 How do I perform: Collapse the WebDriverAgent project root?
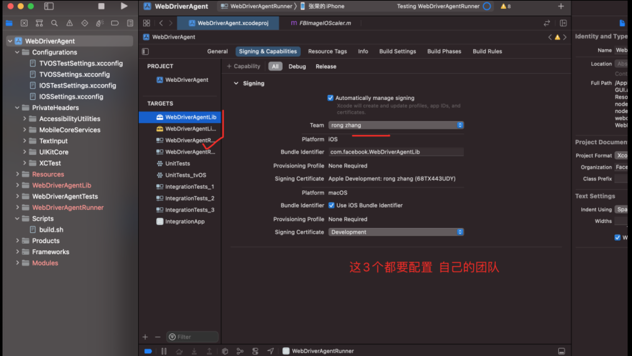(x=10, y=41)
